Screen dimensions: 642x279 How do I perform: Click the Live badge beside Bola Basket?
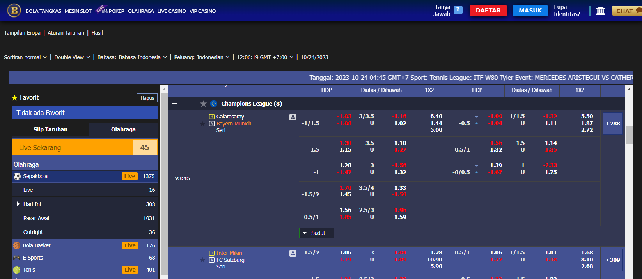pyautogui.click(x=130, y=245)
